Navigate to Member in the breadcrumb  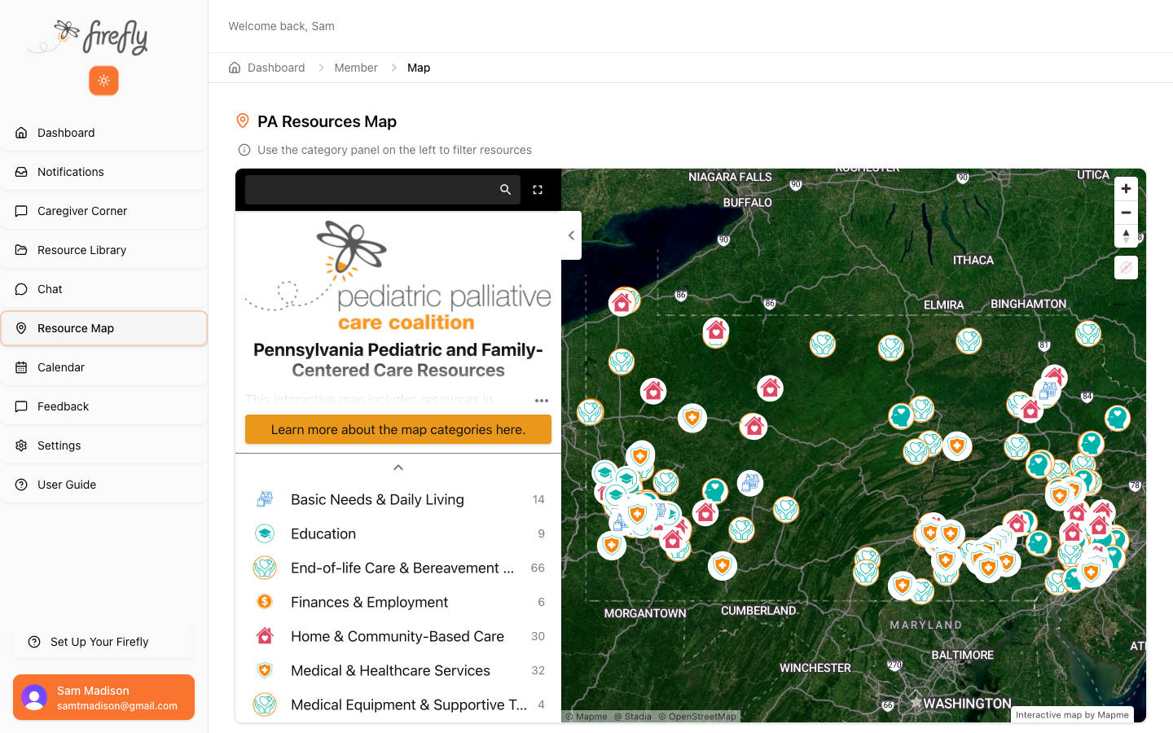pyautogui.click(x=356, y=68)
